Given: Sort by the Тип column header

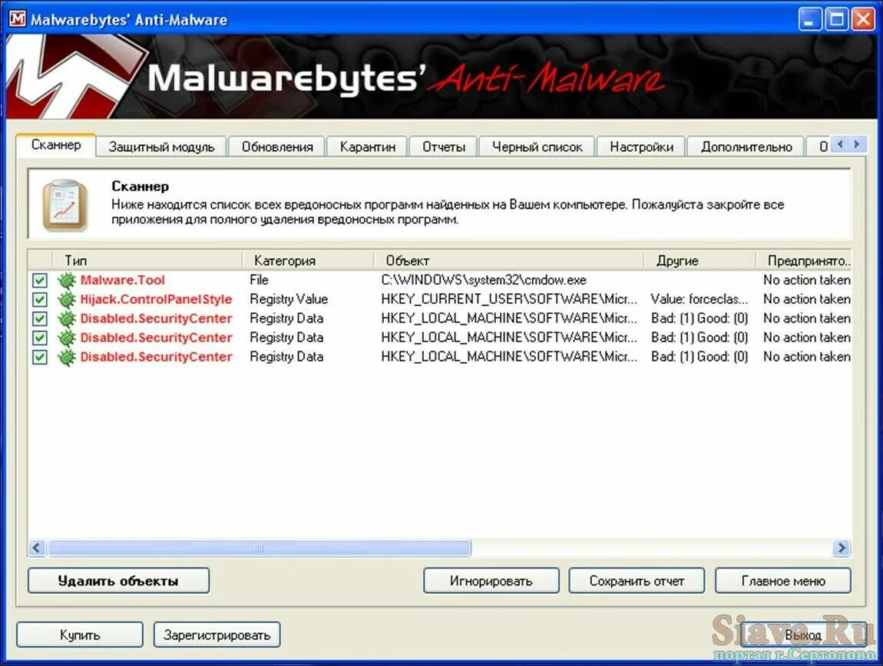Looking at the screenshot, I should (x=147, y=261).
